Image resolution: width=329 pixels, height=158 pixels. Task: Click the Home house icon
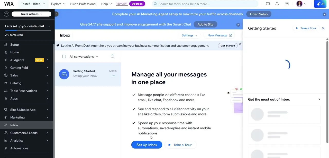[6, 52]
